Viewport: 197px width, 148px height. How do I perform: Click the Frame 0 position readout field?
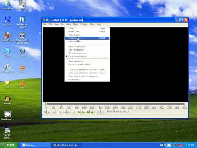(x=137, y=111)
